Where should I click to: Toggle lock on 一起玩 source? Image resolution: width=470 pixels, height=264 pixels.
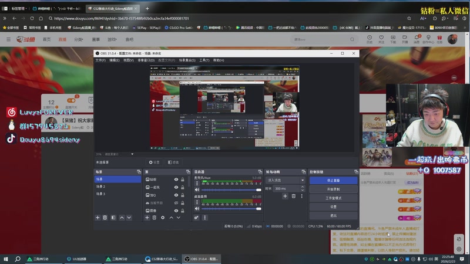point(183,187)
